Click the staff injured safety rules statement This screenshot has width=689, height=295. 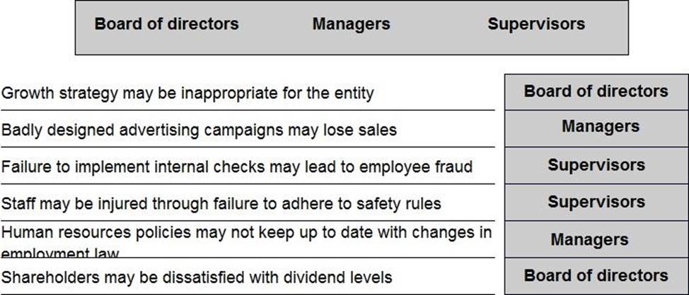(221, 204)
